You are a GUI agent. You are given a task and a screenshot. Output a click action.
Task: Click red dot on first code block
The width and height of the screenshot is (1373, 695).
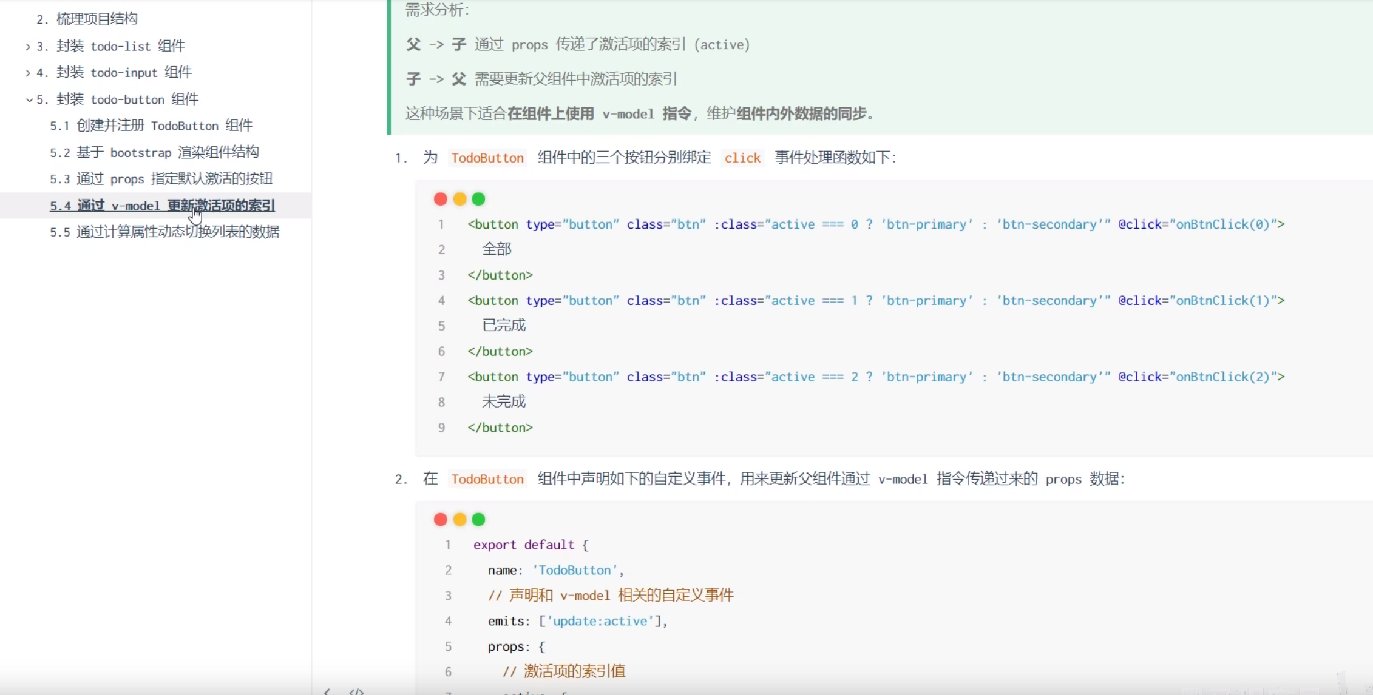tap(441, 199)
